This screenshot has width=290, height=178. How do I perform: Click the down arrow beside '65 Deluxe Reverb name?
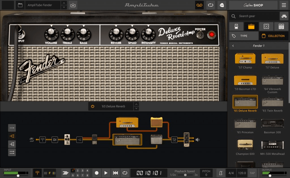[136, 108]
